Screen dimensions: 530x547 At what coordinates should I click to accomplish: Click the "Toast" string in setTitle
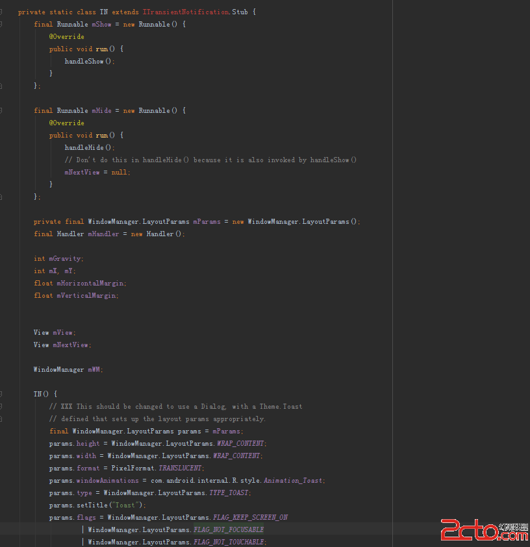(125, 505)
